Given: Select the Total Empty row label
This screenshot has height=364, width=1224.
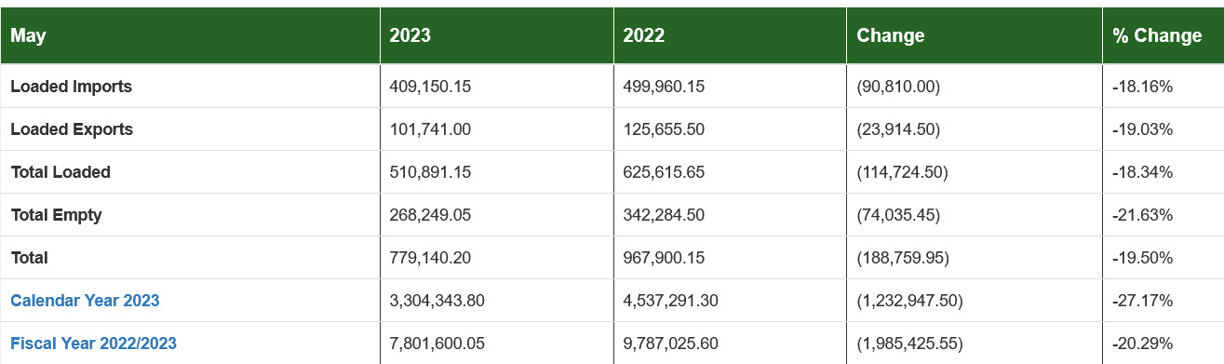Looking at the screenshot, I should [57, 215].
